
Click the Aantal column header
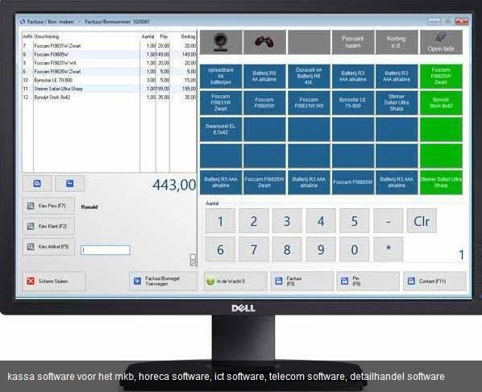pos(148,36)
